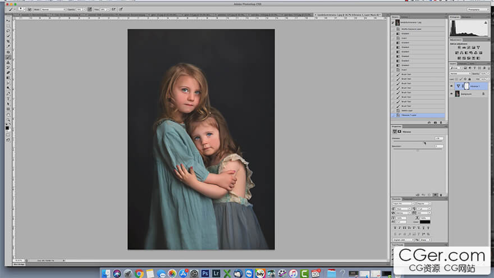The image size is (494, 278).
Task: Select the Gradient tool
Action: click(x=8, y=78)
